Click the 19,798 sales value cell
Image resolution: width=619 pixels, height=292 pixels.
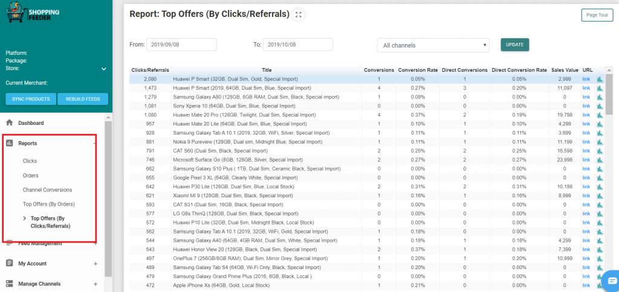(565, 115)
